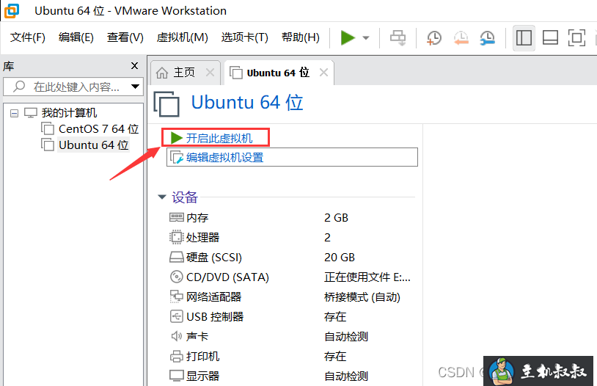This screenshot has height=386, width=597.
Task: Toggle the thumbnail bar view icon
Action: [x=550, y=38]
